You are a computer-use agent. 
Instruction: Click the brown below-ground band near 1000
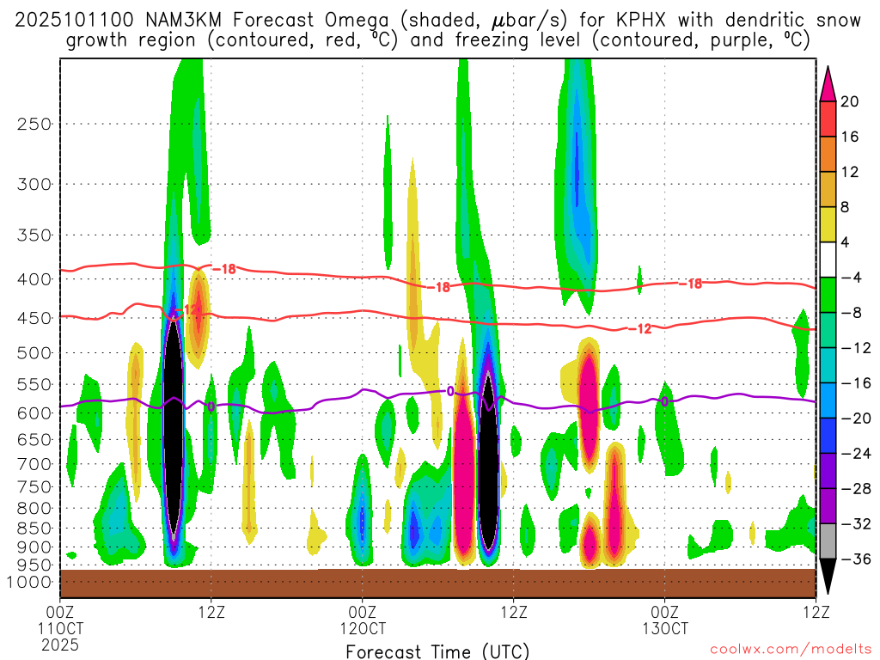(437, 584)
